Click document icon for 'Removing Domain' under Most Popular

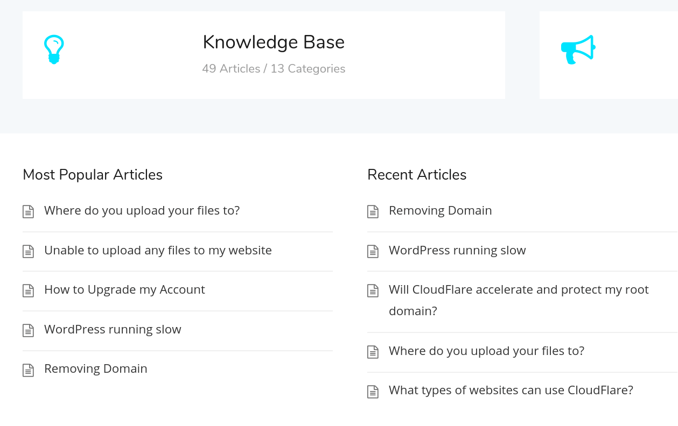pos(28,370)
